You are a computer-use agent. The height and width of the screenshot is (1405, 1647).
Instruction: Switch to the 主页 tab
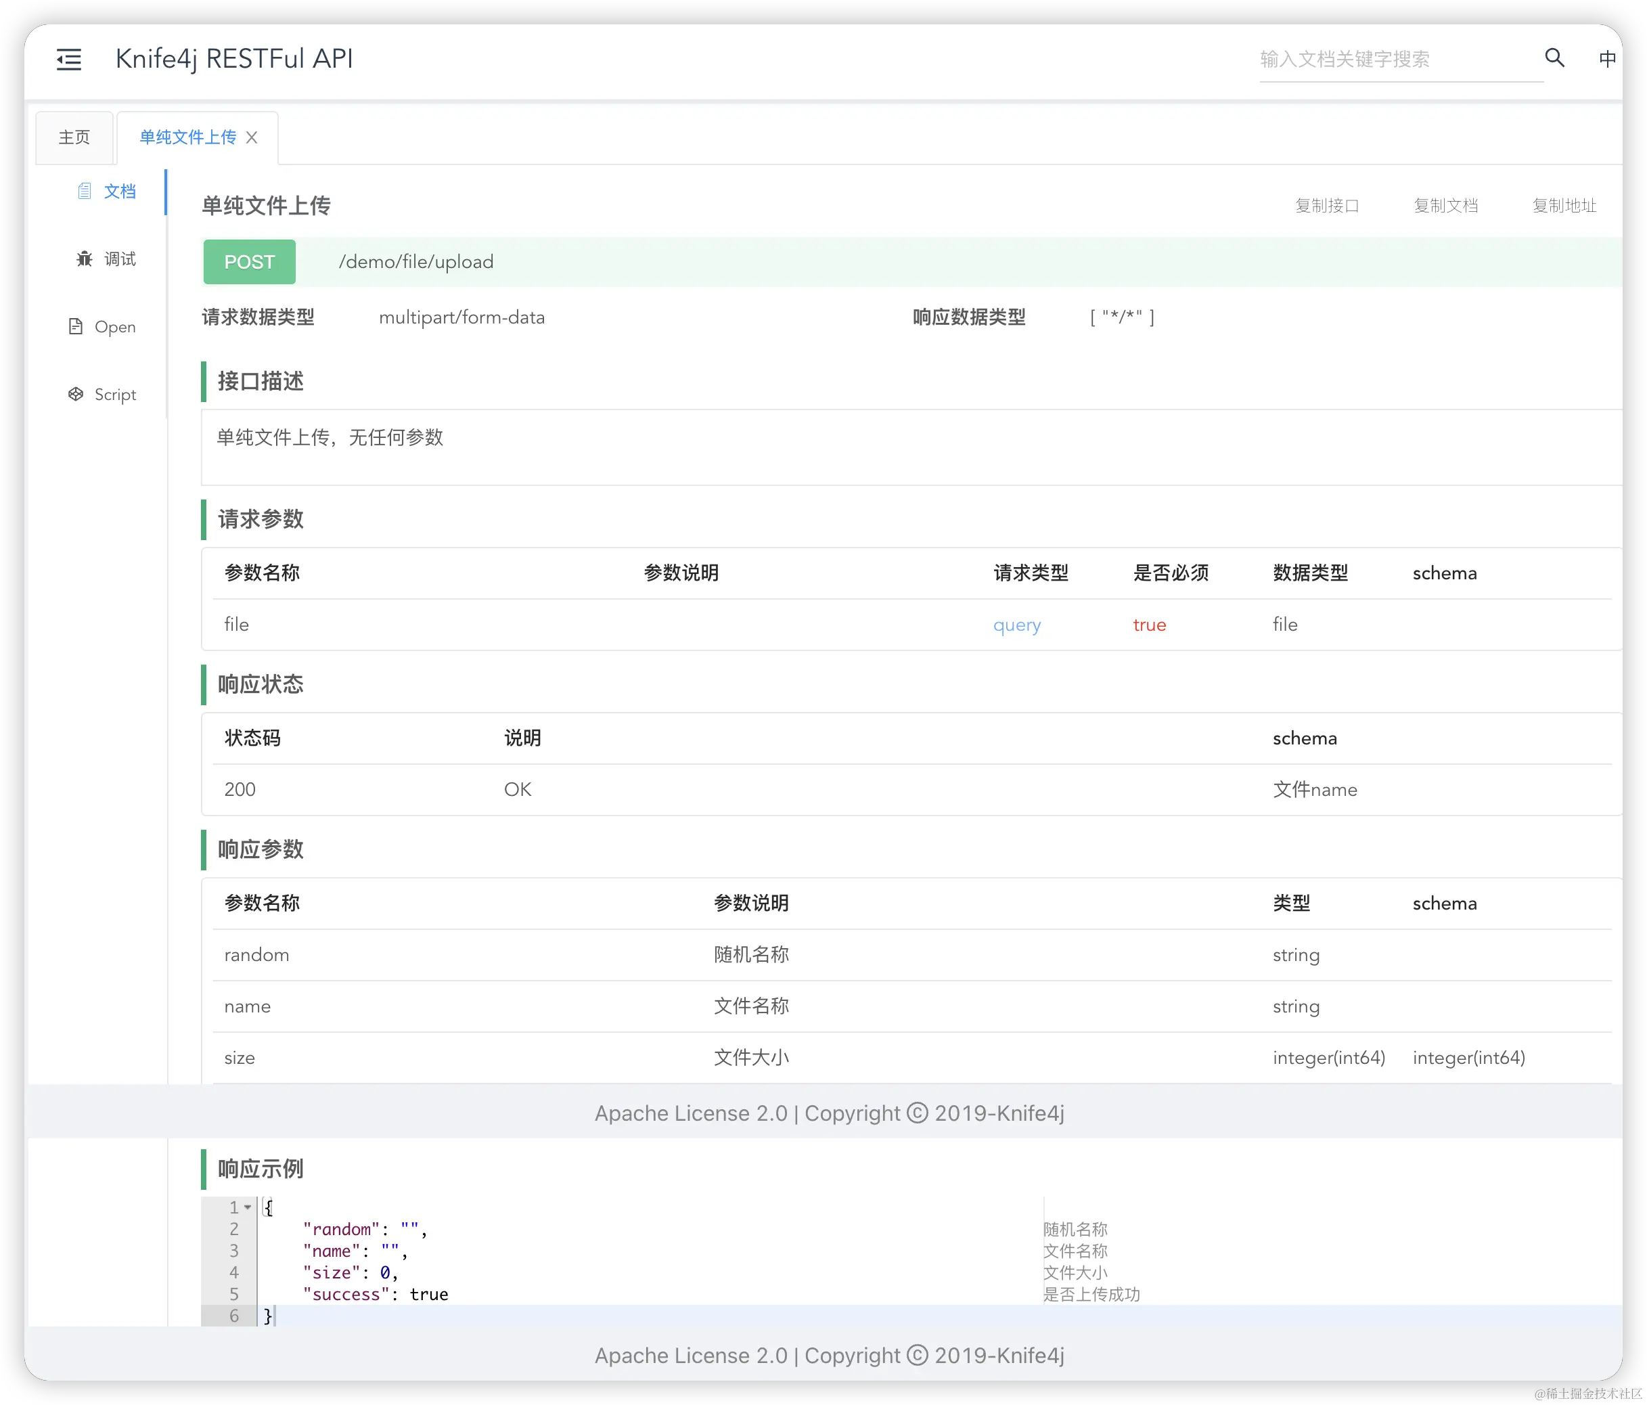(74, 137)
